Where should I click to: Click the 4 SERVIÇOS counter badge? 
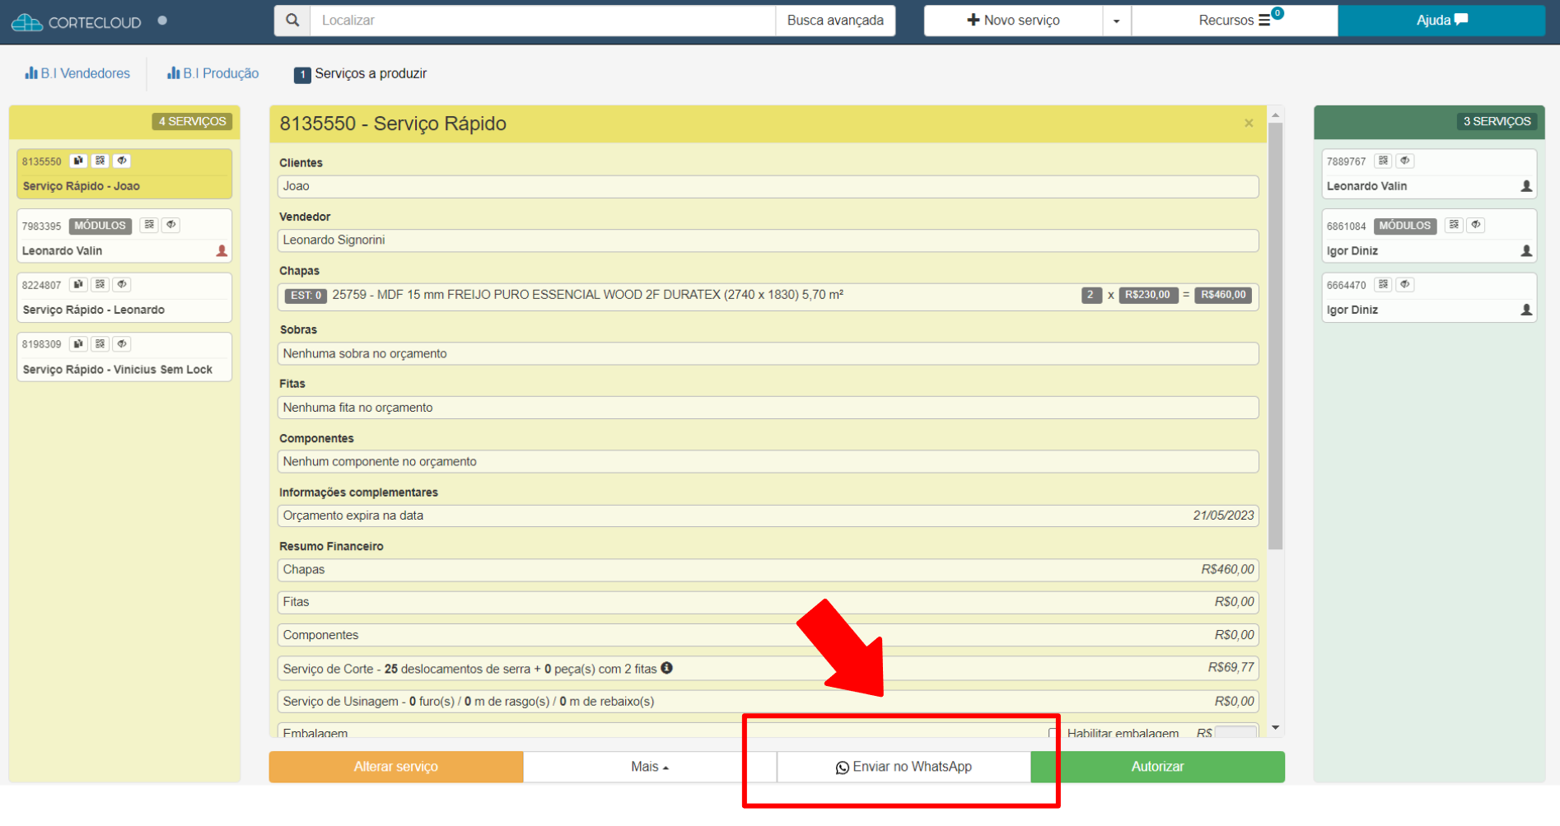coord(192,121)
